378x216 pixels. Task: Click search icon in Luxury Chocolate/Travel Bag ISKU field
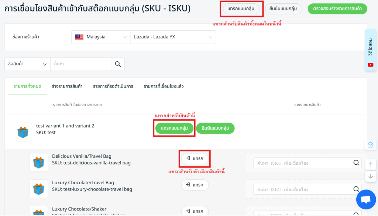pyautogui.click(x=356, y=189)
